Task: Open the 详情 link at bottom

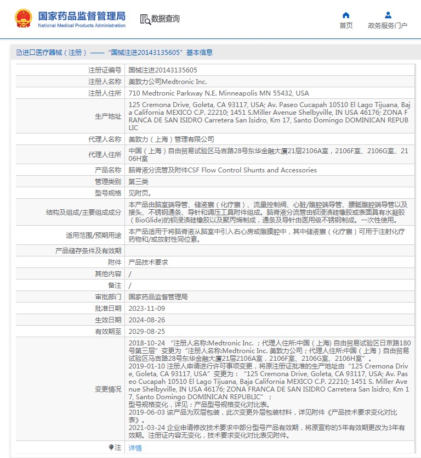Action: coord(135,448)
